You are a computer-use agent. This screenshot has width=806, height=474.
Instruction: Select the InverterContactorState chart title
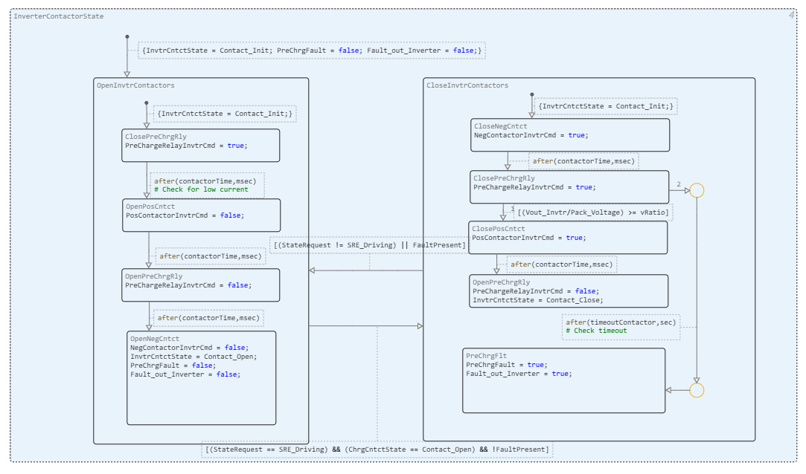pyautogui.click(x=59, y=16)
